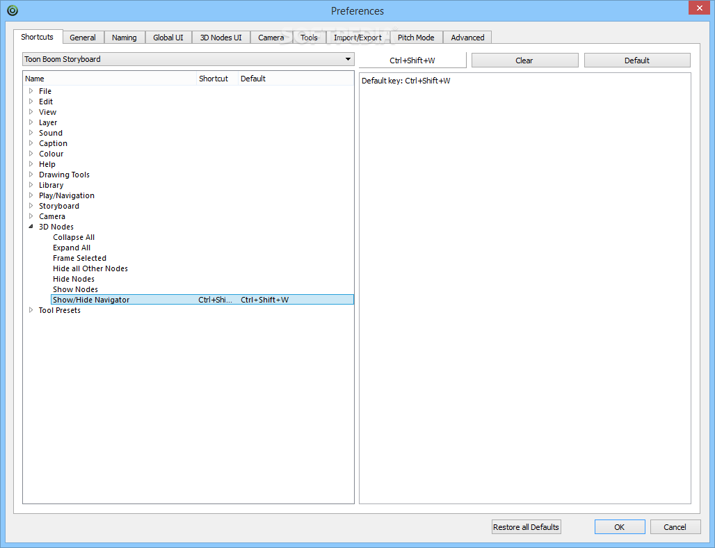Expand the Storyboard category arrow

(x=31, y=206)
